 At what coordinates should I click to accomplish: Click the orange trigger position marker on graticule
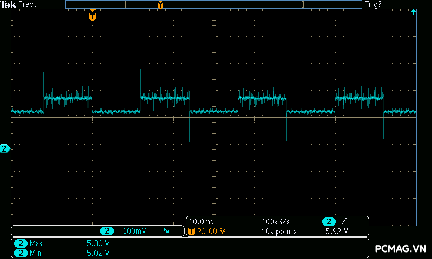click(92, 16)
